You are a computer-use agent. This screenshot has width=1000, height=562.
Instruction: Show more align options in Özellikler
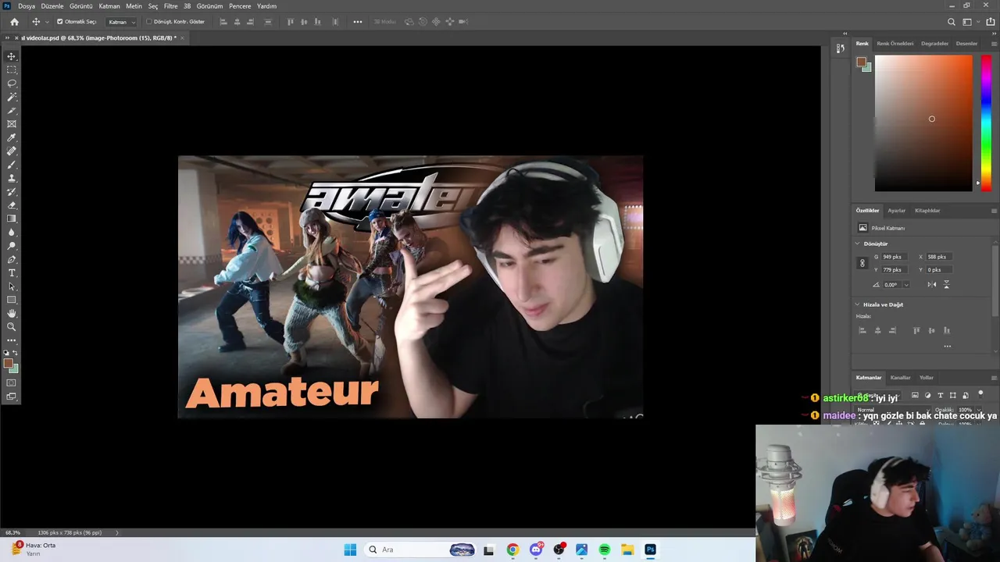(947, 346)
